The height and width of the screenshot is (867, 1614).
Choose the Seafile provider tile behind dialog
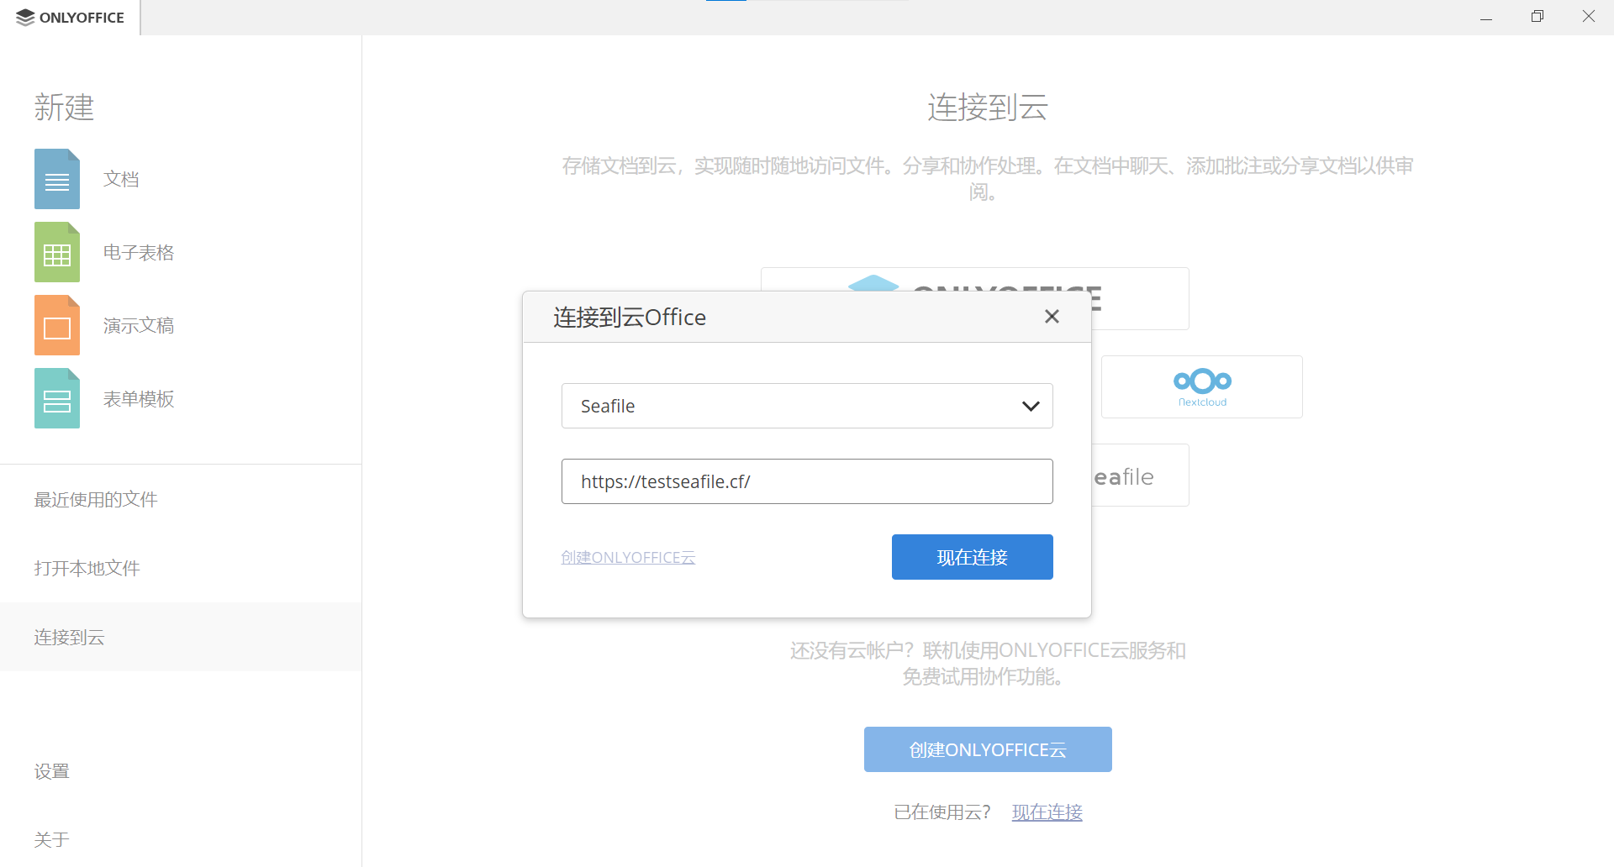pyautogui.click(x=1140, y=476)
